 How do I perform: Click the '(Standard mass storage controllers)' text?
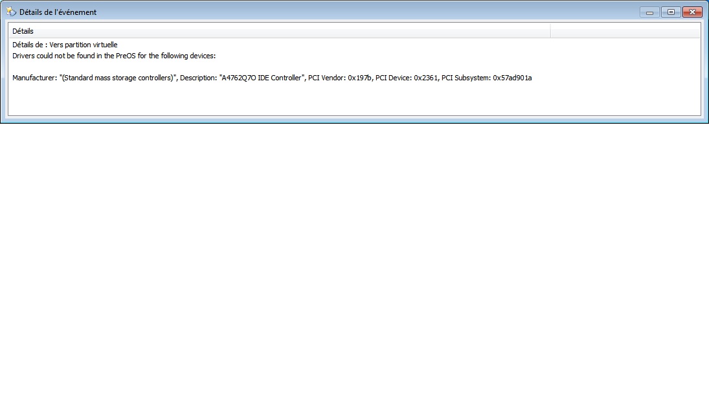click(x=118, y=78)
